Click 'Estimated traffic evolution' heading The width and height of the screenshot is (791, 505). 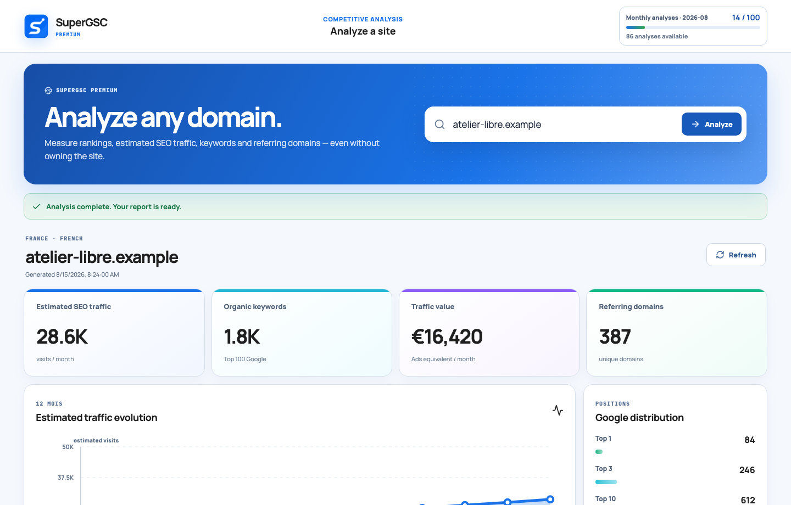coord(97,418)
